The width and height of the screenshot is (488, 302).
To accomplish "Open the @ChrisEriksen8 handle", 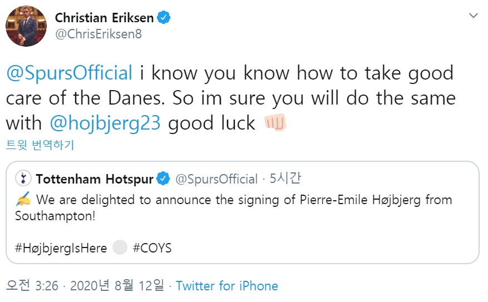I will [98, 34].
